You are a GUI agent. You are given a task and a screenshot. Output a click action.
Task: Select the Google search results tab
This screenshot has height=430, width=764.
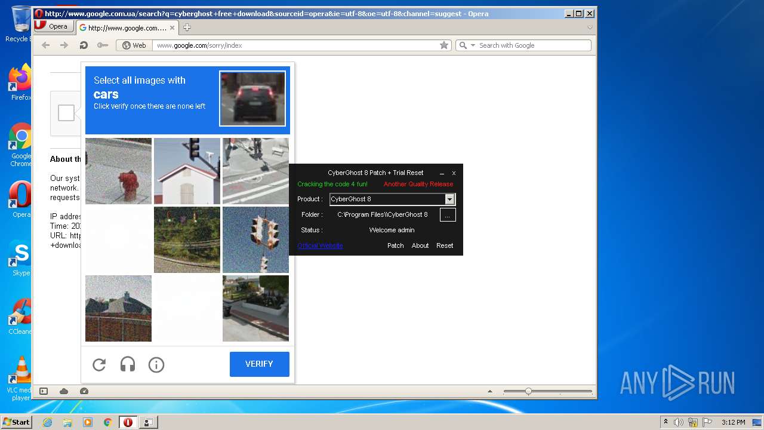127,27
